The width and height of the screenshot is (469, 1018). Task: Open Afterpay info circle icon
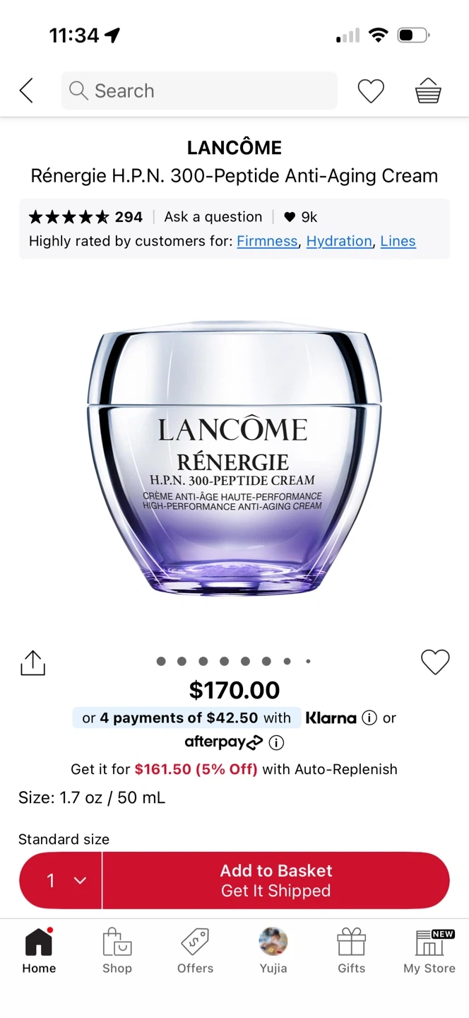[277, 742]
